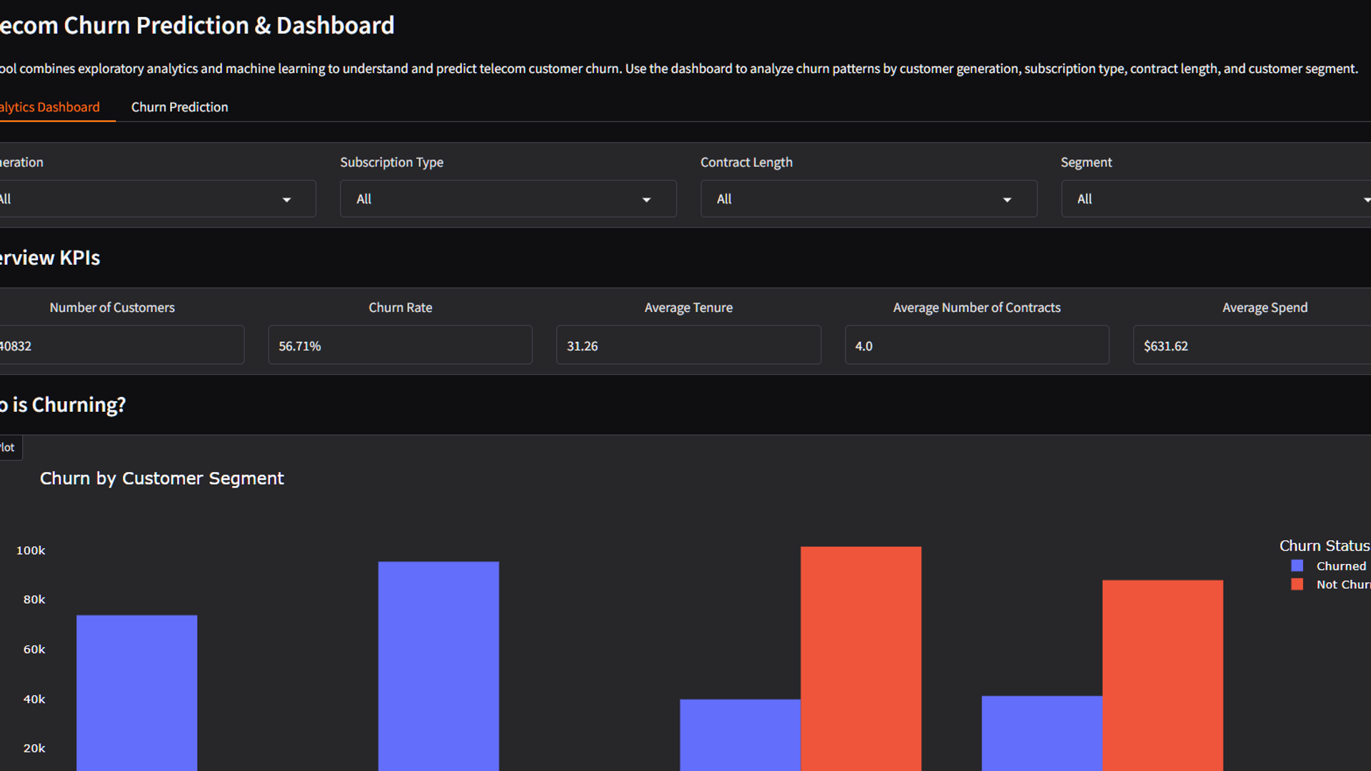Viewport: 1371px width, 771px height.
Task: Toggle Churned series in chart legend
Action: pyautogui.click(x=1330, y=566)
